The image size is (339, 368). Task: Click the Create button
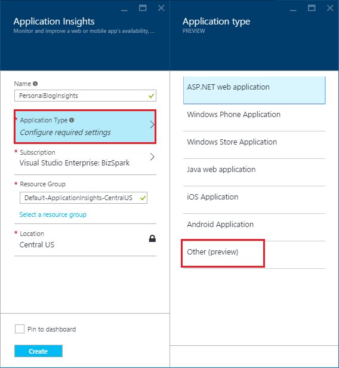coord(38,351)
